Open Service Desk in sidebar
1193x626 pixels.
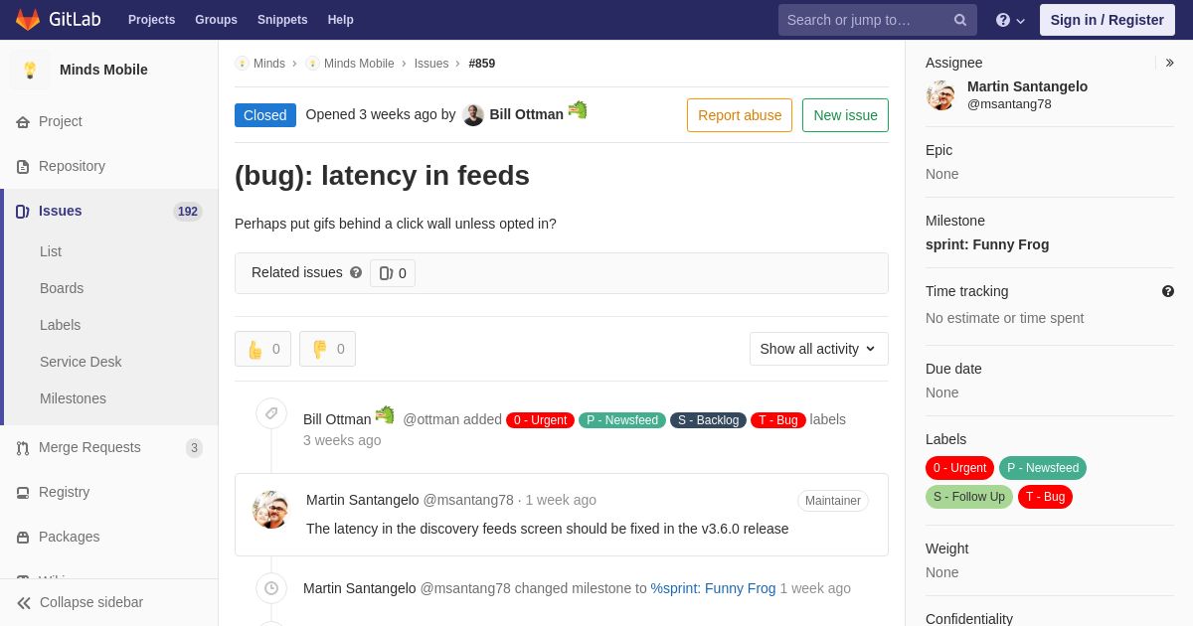81,362
